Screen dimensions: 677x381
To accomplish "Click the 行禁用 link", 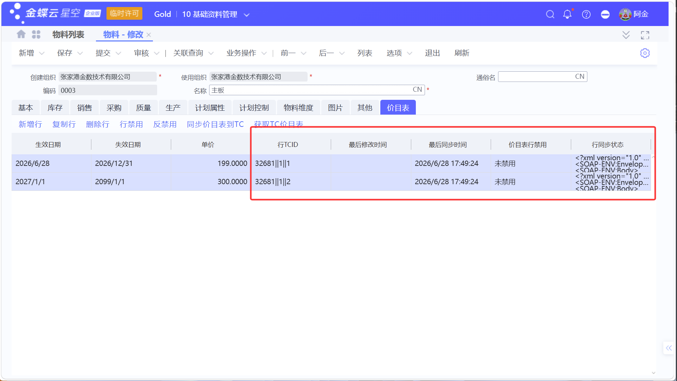I will (131, 124).
